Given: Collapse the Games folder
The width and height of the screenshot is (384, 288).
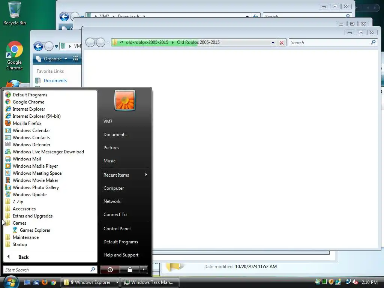Looking at the screenshot, I should [19, 223].
